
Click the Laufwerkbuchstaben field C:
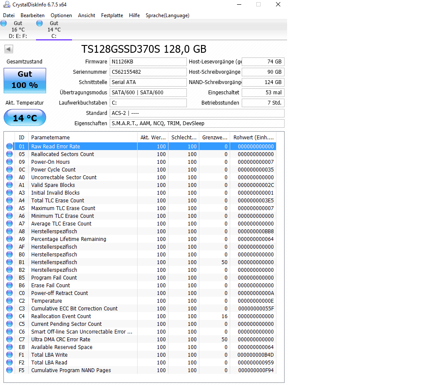click(148, 103)
